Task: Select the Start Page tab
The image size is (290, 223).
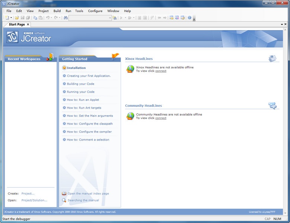Action: [x=17, y=25]
